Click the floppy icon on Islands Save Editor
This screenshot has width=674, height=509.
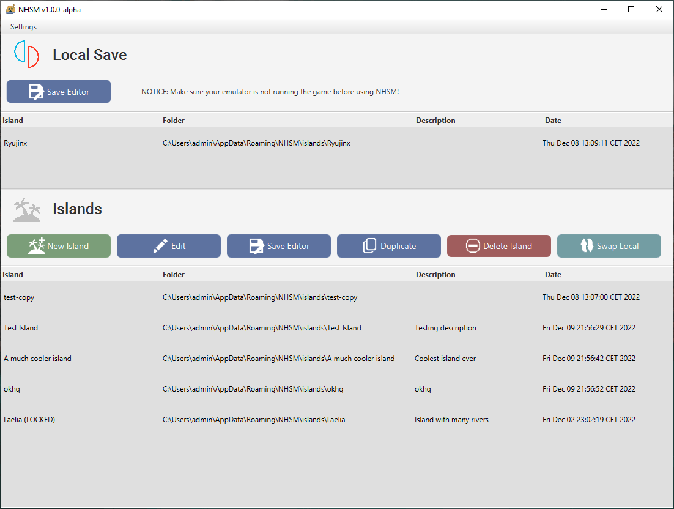click(x=256, y=246)
